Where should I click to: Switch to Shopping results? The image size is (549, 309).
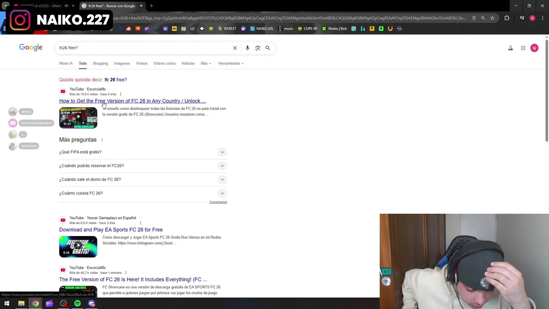pos(100,64)
